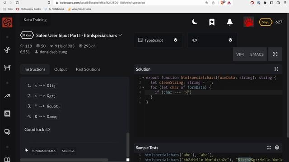Click the &quot; replacement rule in instructions

coord(47,106)
